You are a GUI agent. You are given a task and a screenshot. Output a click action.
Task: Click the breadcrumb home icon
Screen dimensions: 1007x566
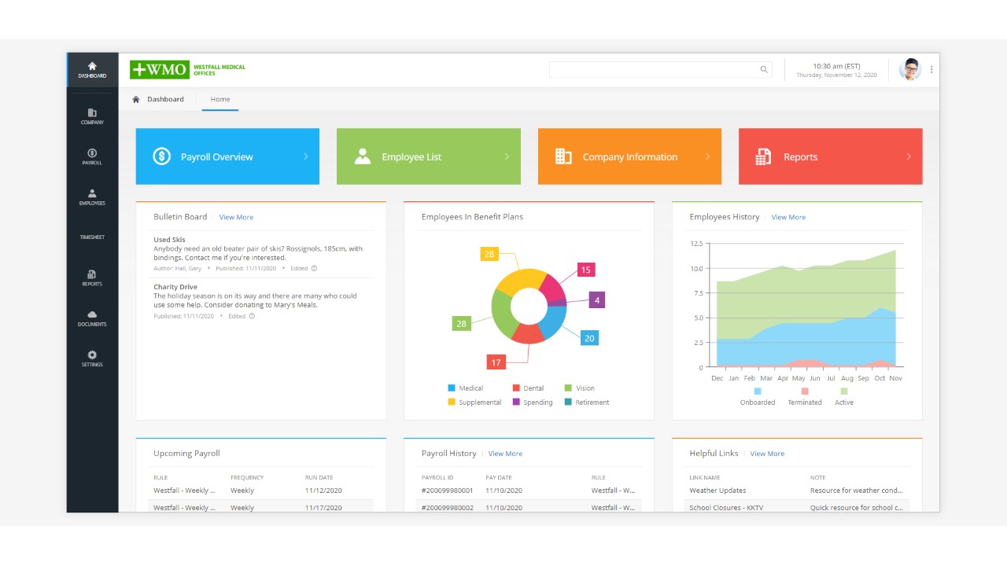(136, 99)
